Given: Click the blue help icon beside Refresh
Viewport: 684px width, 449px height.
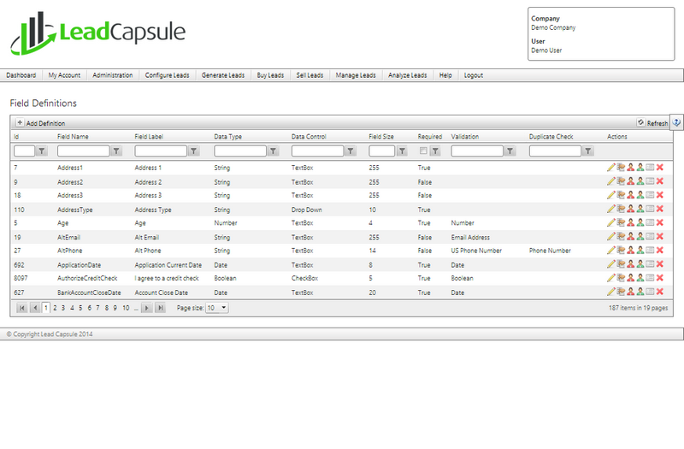Looking at the screenshot, I should click(676, 122).
